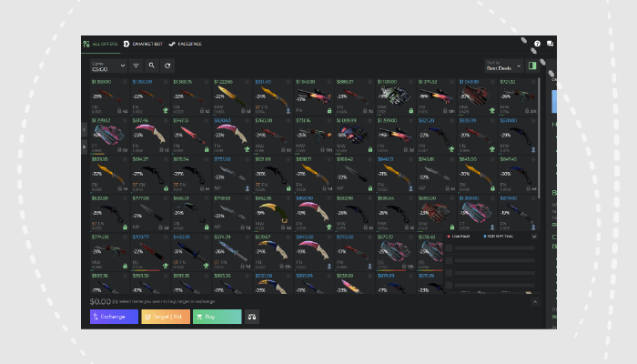The height and width of the screenshot is (364, 637).
Task: Click the offers grid vertical scrollbar
Action: pyautogui.click(x=539, y=138)
